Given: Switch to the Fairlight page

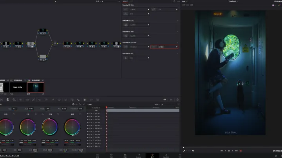Looking at the screenshot, I should (x=166, y=156).
